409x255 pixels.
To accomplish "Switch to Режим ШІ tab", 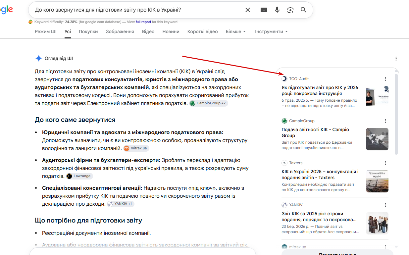I will click(46, 31).
